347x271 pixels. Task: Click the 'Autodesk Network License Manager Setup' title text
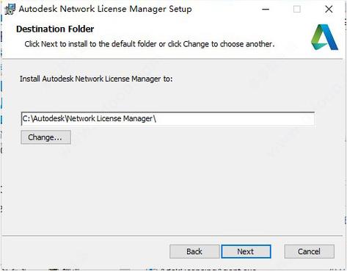[x=105, y=9]
